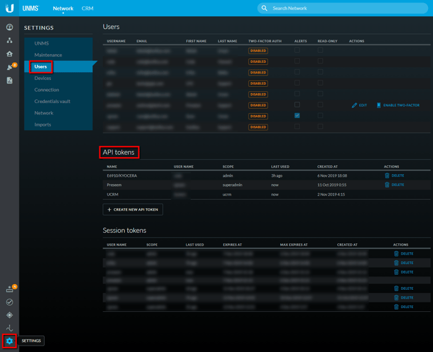Click trash icon for Preseem token
This screenshot has width=433, height=352.
click(387, 185)
